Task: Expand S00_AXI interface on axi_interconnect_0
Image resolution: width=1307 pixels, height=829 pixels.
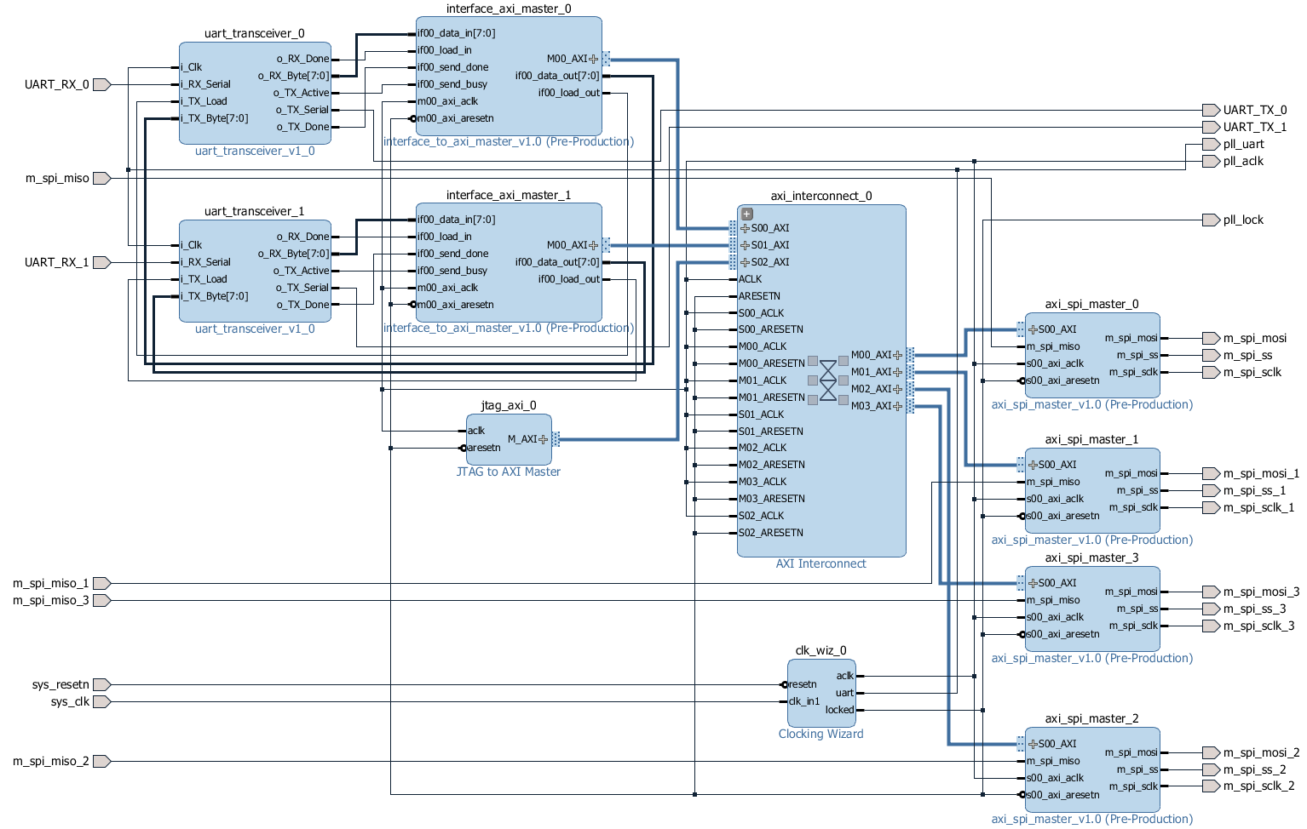Action: click(746, 228)
